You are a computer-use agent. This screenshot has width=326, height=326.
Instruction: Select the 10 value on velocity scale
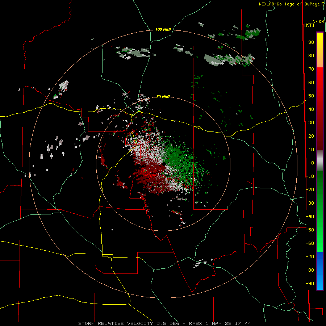[311, 150]
